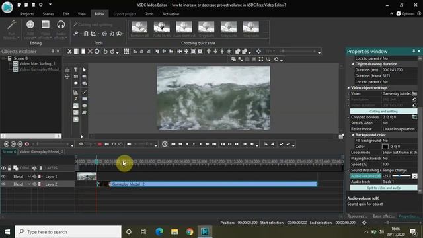Viewport: 423px width, 238px height.
Task: Pin the Properties window
Action: [x=414, y=51]
